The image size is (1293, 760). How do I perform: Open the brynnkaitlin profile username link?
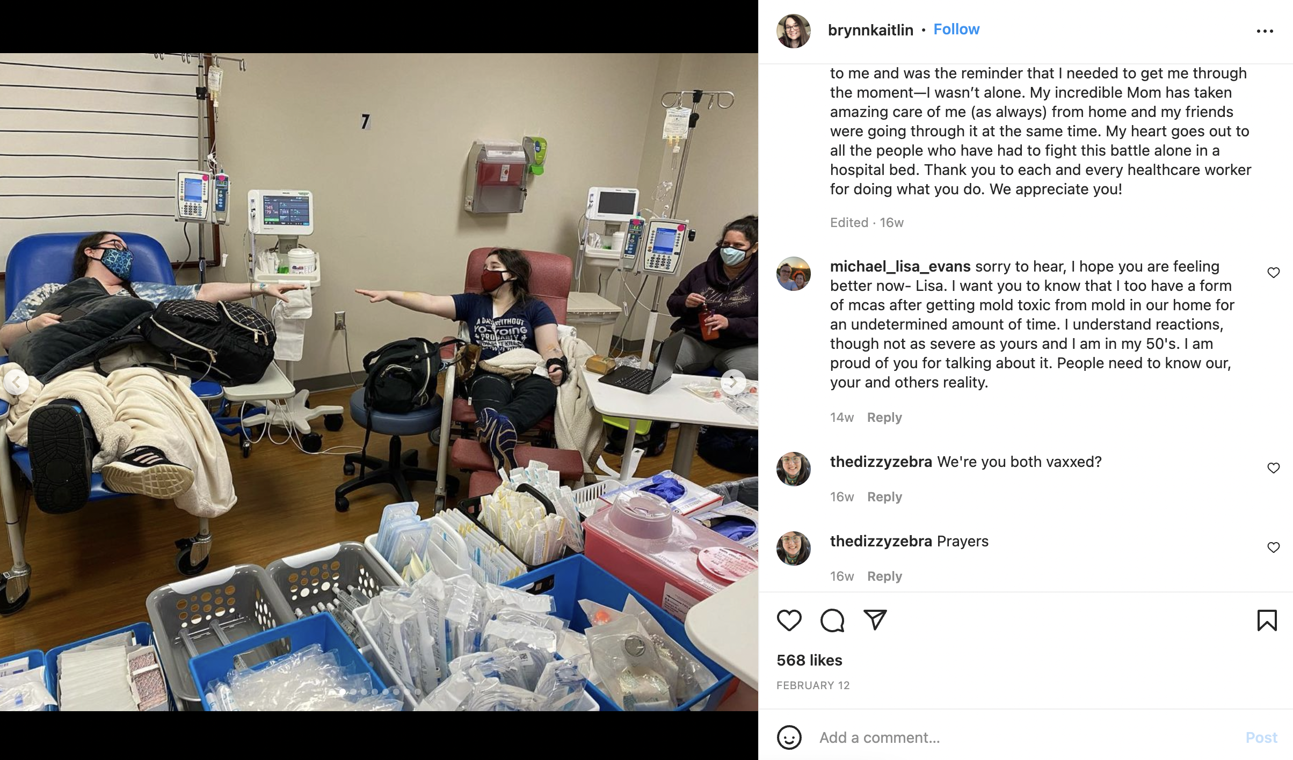pos(870,30)
